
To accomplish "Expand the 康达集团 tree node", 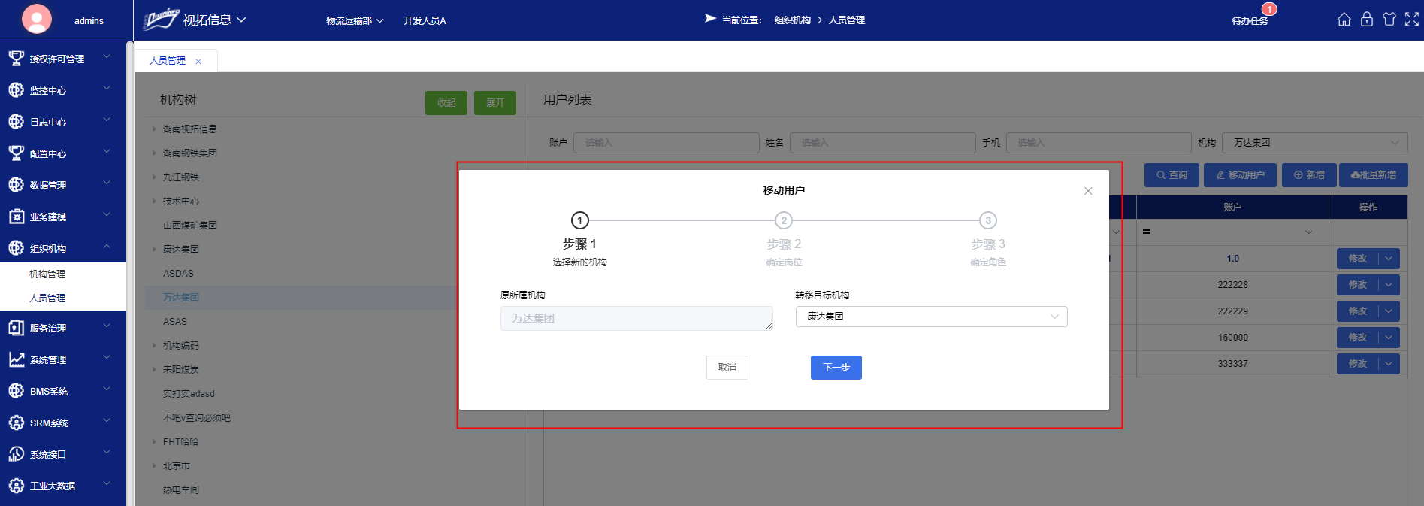I will click(154, 249).
